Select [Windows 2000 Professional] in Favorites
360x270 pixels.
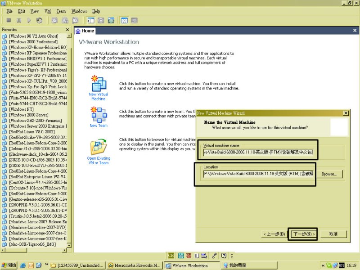(33, 42)
